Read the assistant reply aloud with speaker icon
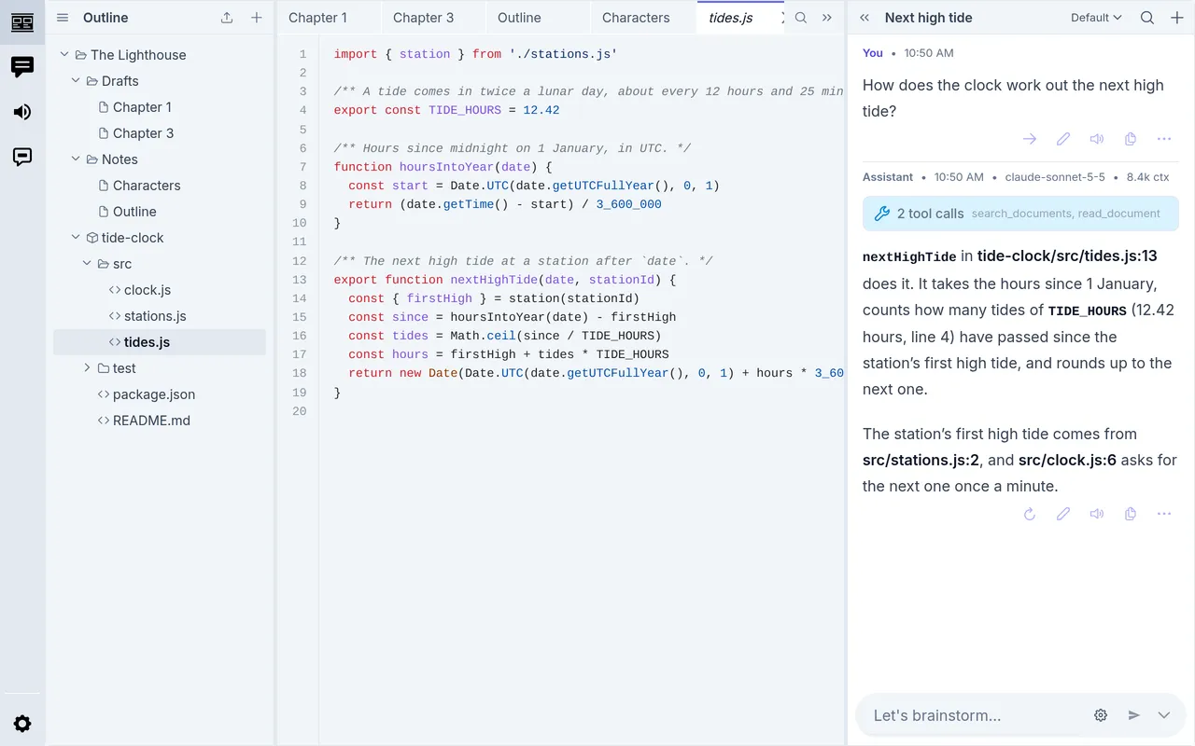This screenshot has width=1195, height=746. [1097, 514]
